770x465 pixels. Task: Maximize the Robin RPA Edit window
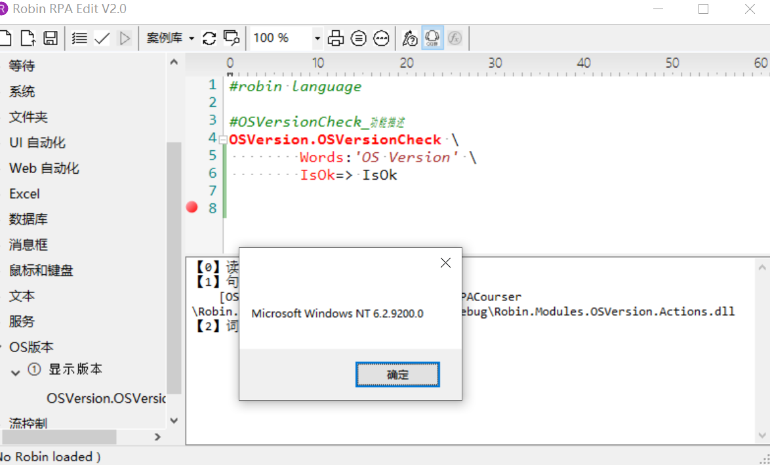[x=704, y=9]
